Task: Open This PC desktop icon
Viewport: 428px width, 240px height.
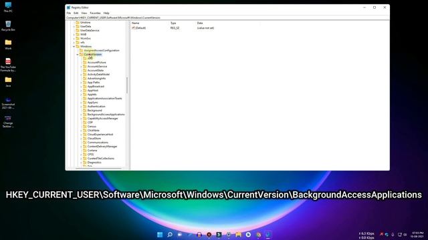Action: click(8, 7)
